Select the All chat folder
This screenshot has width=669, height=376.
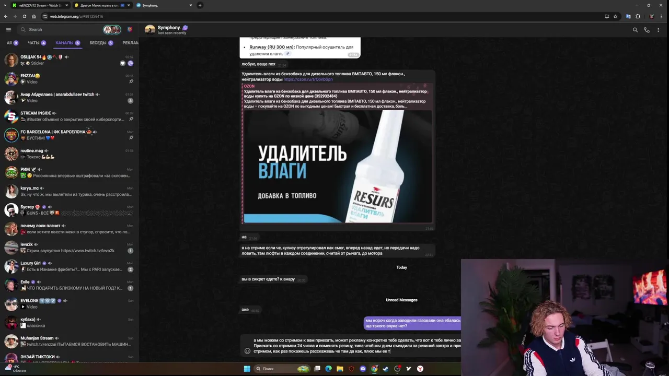pos(12,43)
